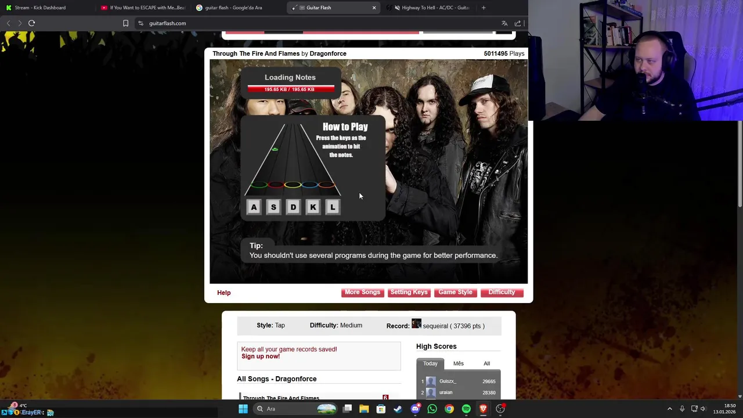
Task: Translate this page icon
Action: tap(504, 23)
